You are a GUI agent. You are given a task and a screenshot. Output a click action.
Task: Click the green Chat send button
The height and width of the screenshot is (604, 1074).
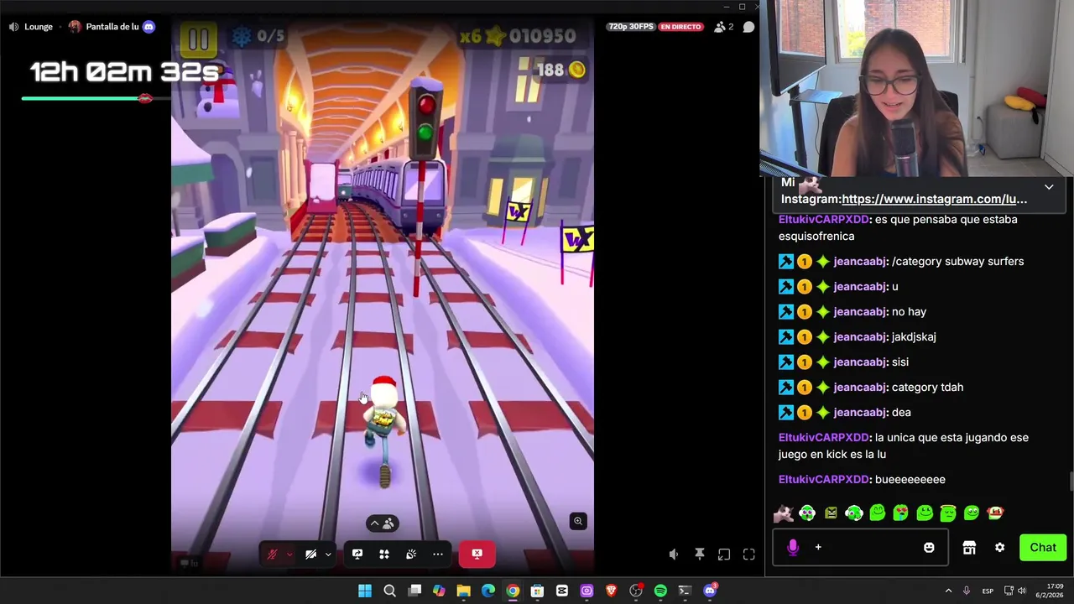[x=1043, y=548]
